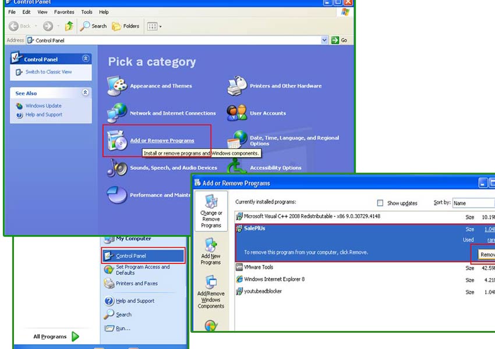Open the Help menu
Screen dimensions: 495x349
coord(104,12)
